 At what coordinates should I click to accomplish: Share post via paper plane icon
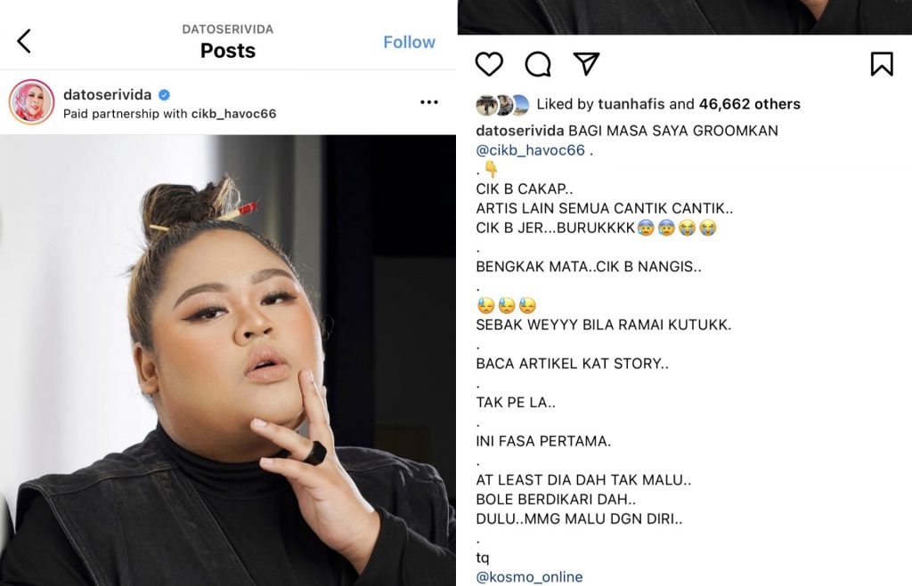coord(586,64)
